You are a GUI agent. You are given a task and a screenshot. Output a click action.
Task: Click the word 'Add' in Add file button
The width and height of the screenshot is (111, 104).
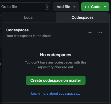coord(60,7)
